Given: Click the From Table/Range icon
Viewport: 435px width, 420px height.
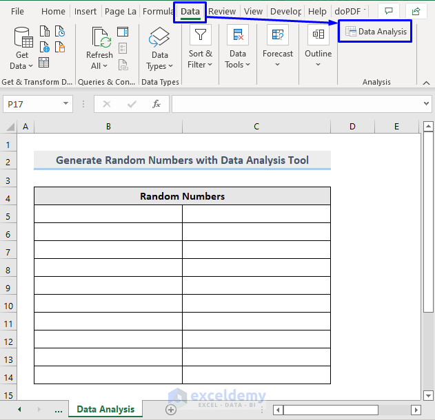Looking at the screenshot, I should click(x=44, y=63).
